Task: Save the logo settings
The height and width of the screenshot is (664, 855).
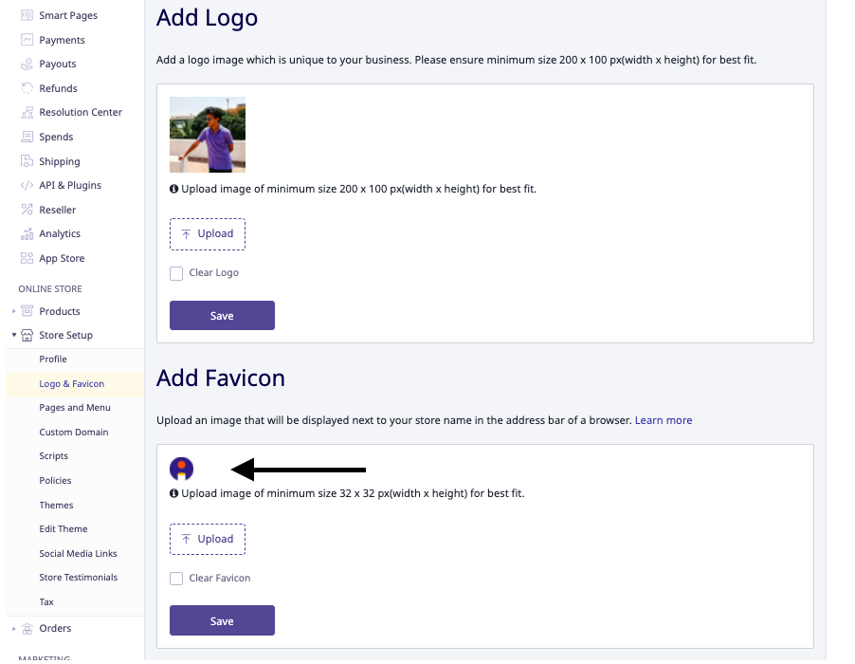Action: (222, 315)
